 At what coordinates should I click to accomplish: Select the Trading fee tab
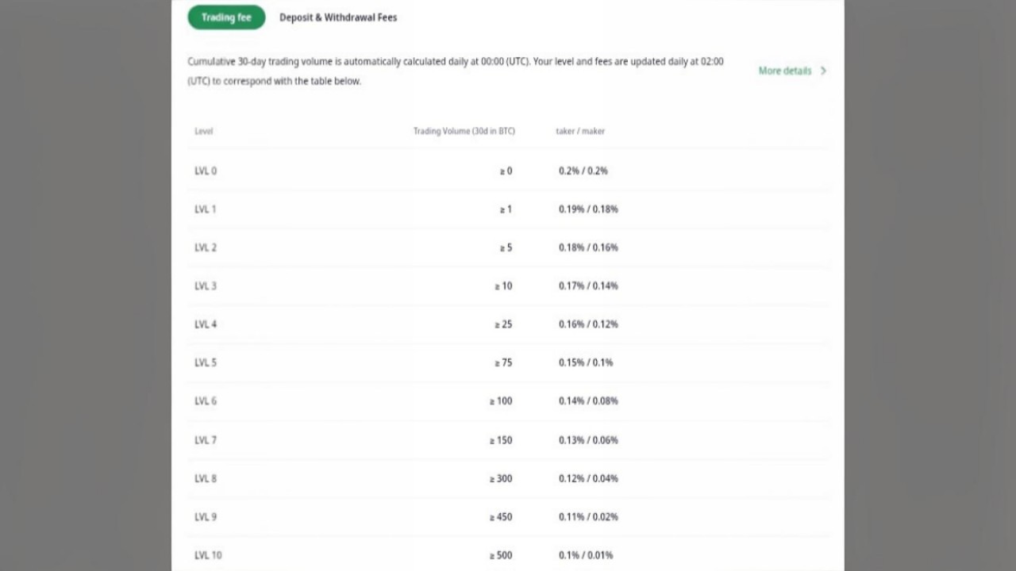click(226, 17)
